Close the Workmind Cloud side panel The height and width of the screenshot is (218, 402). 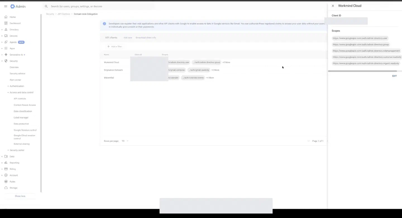(333, 6)
